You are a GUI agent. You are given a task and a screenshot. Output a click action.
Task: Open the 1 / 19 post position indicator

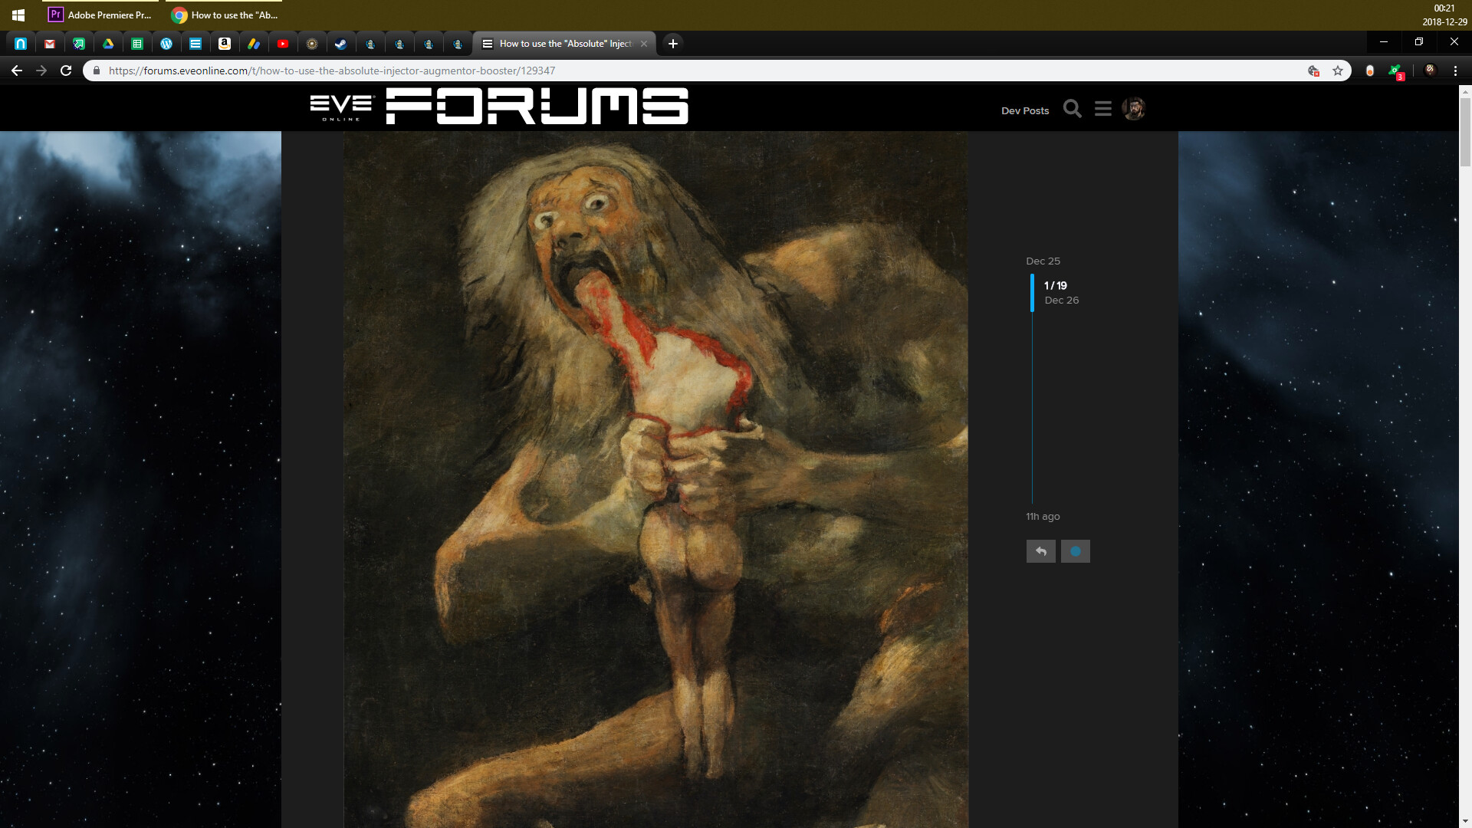point(1056,285)
